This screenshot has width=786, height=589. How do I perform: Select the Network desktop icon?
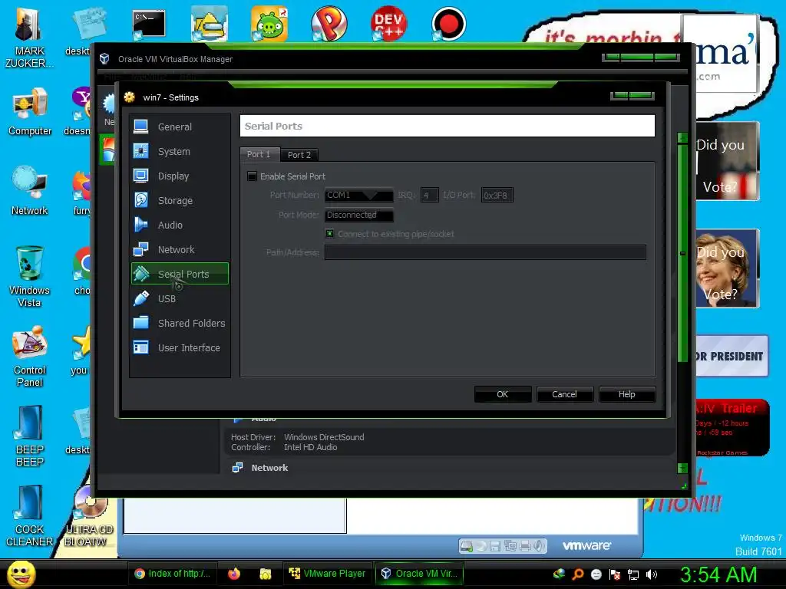point(30,191)
